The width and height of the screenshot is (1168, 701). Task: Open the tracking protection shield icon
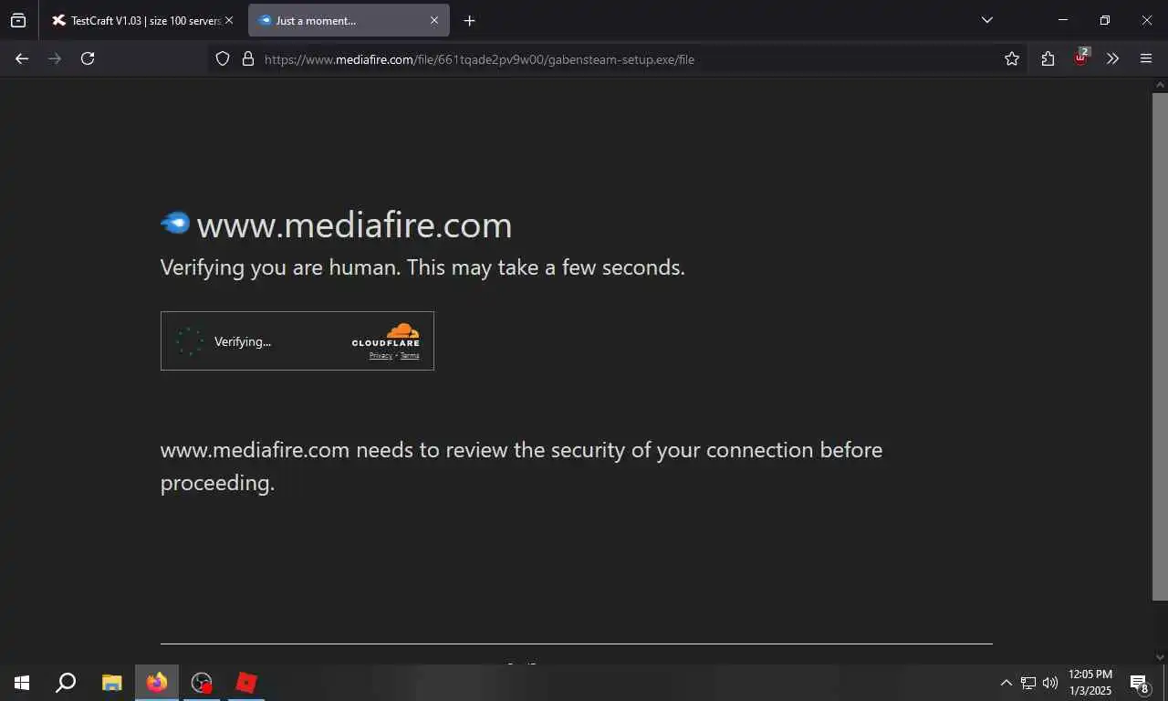coord(222,58)
